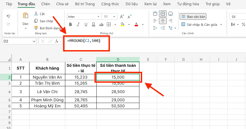Open the Chia sẻ tab

pyautogui.click(x=62, y=4)
